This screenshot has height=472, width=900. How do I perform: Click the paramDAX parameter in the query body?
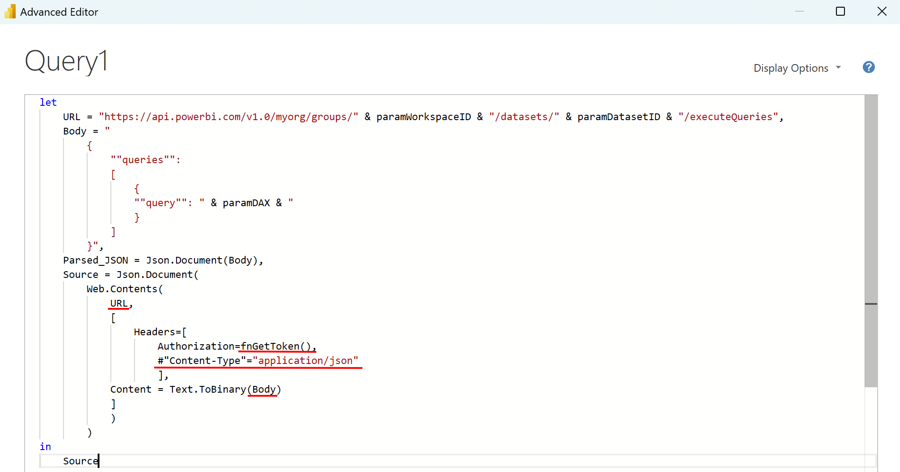246,203
